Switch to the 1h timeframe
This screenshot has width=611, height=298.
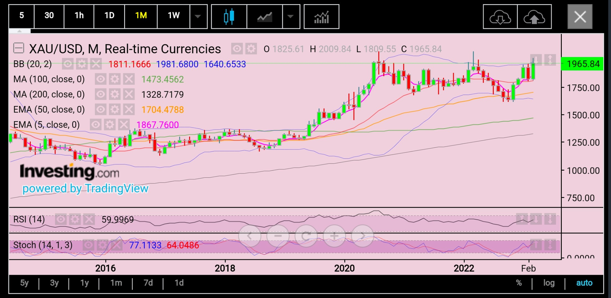click(x=79, y=16)
